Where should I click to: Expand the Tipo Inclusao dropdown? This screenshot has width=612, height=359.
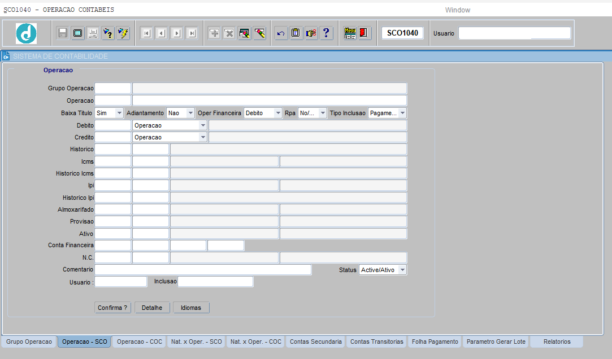[x=402, y=113]
